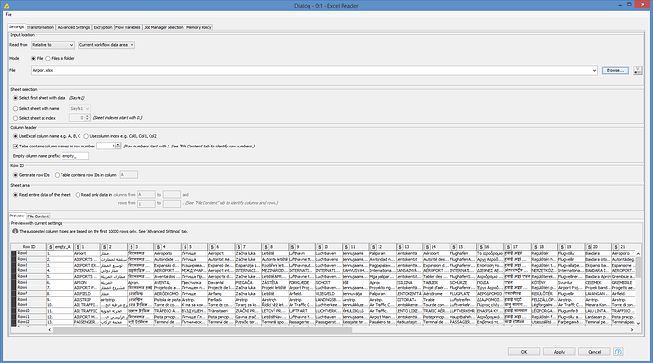Image resolution: width=653 pixels, height=363 pixels.
Task: Select the Files in folder mode
Action: point(48,59)
